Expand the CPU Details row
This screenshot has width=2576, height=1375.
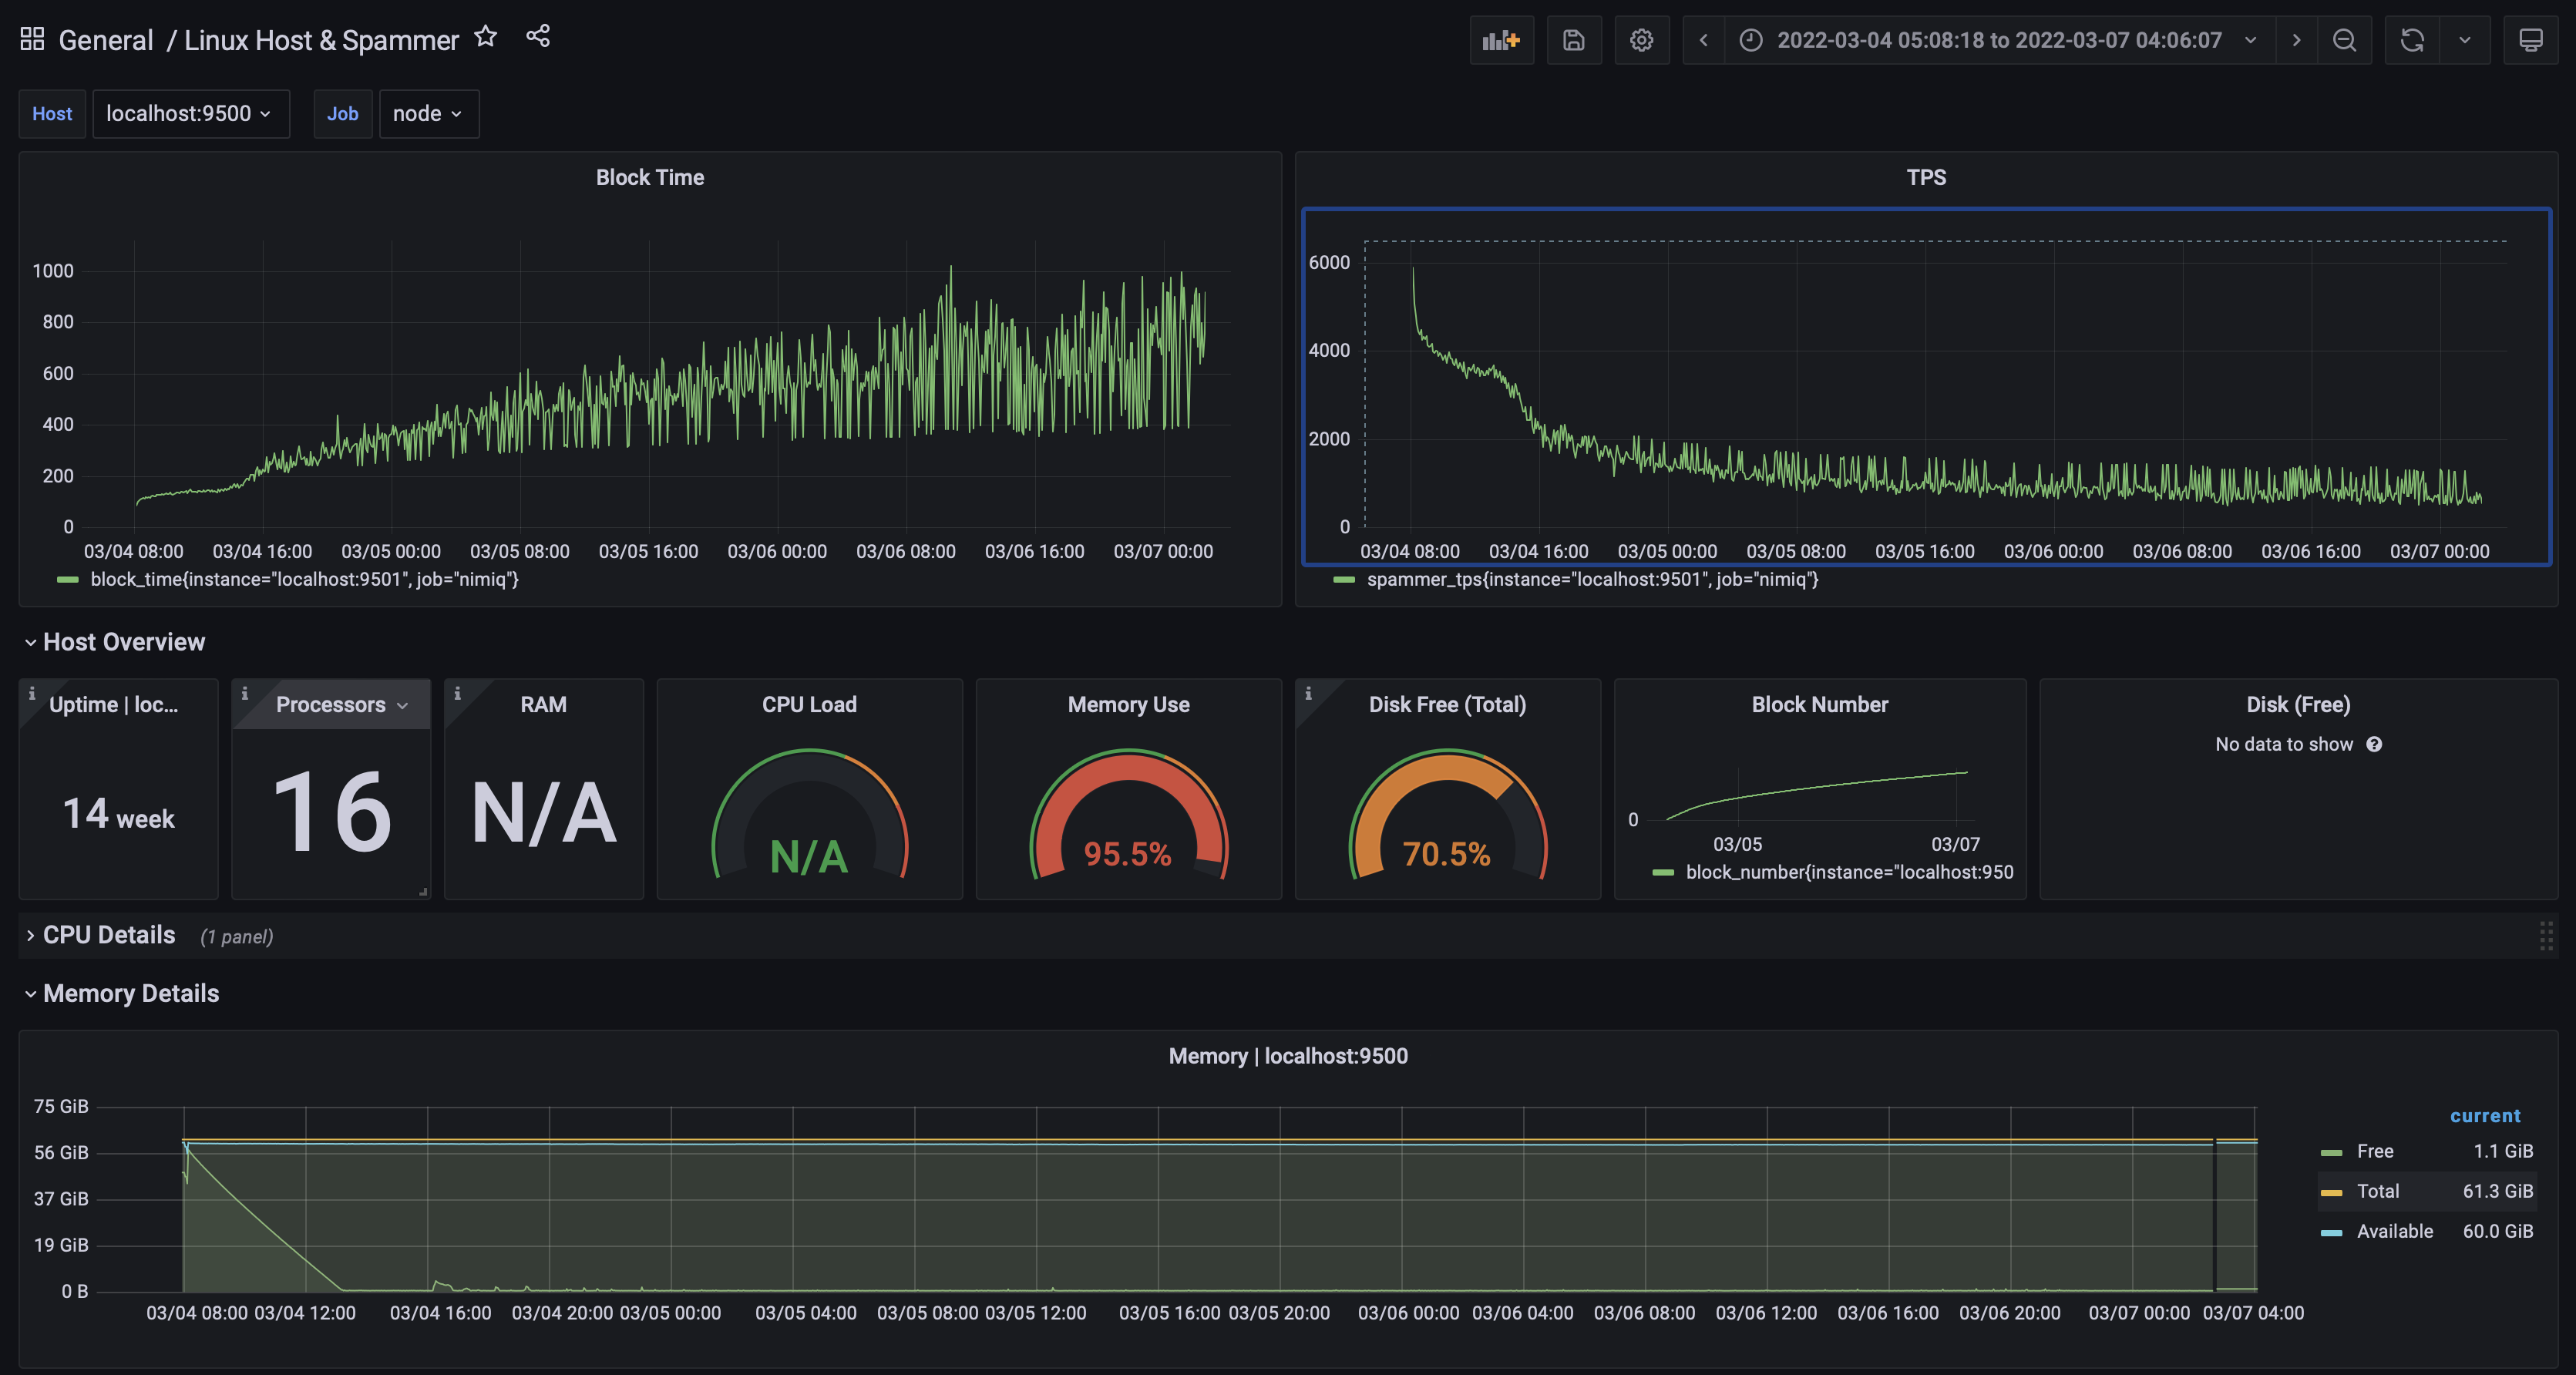(x=108, y=935)
